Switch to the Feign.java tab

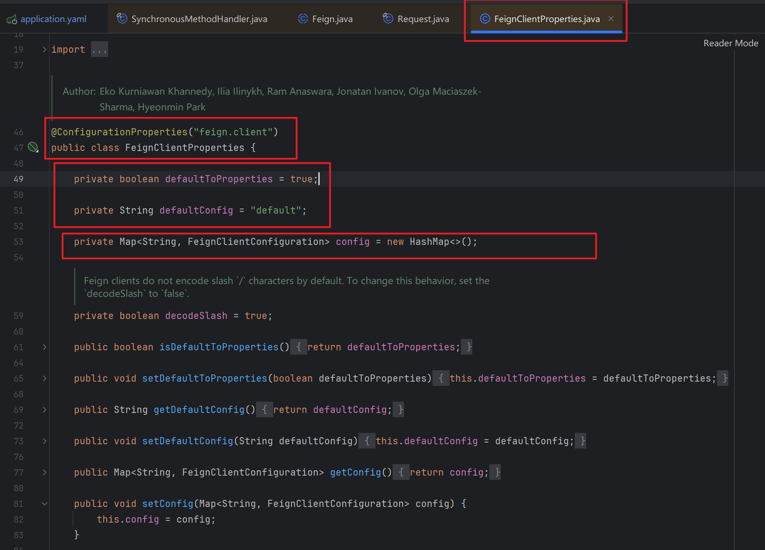pos(332,19)
